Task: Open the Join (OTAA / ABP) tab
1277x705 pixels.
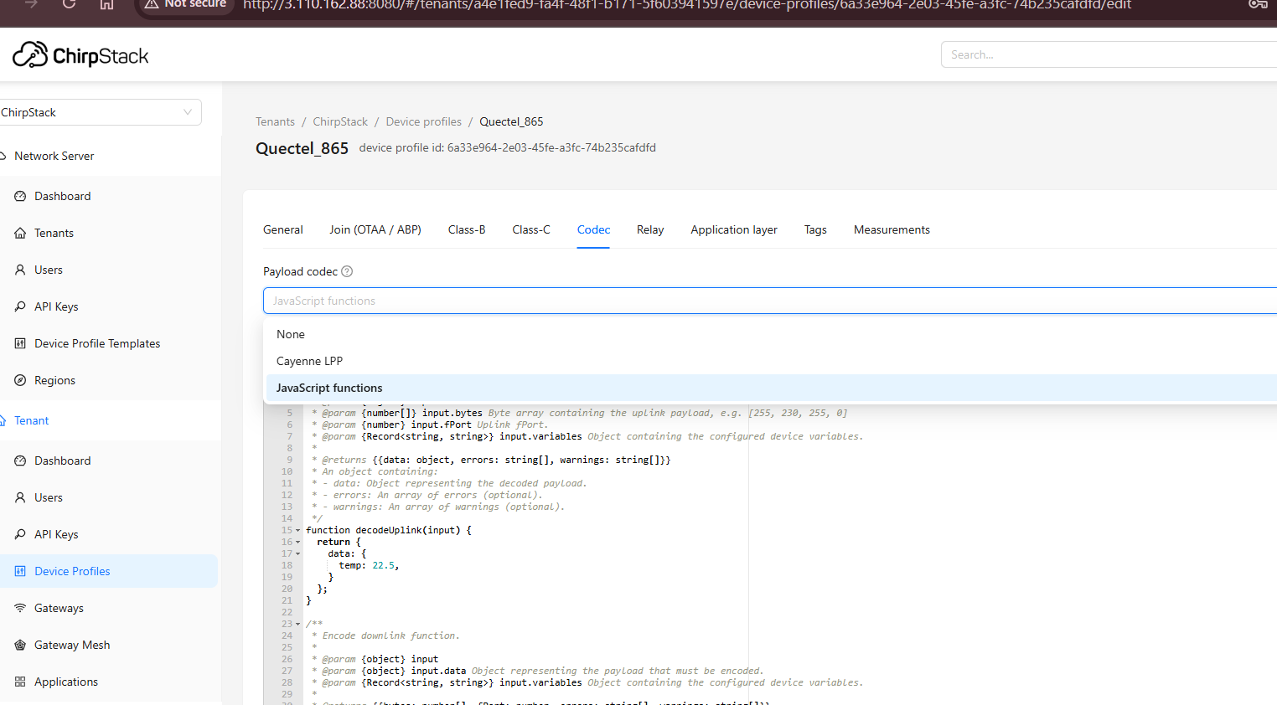Action: pos(375,229)
